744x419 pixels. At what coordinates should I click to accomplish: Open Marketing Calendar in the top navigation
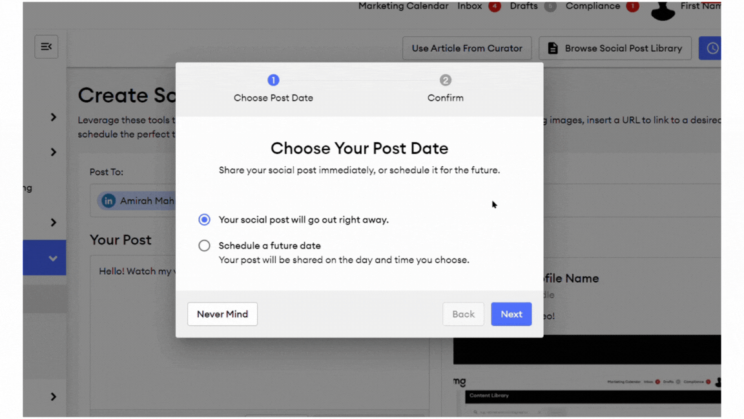(403, 6)
